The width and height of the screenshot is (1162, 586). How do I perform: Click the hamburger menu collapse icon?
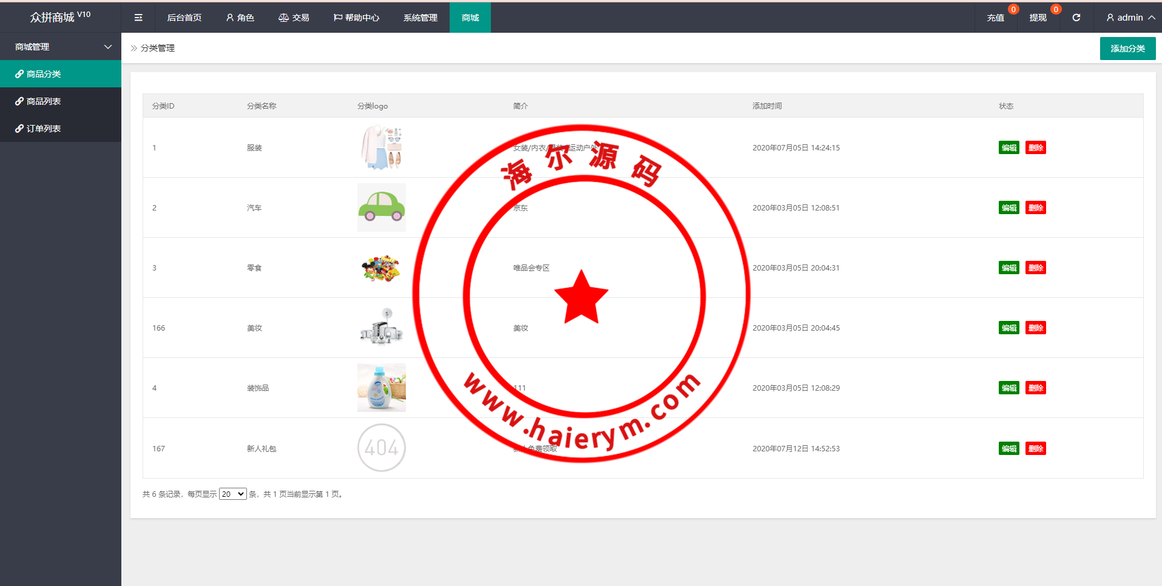[x=138, y=18]
